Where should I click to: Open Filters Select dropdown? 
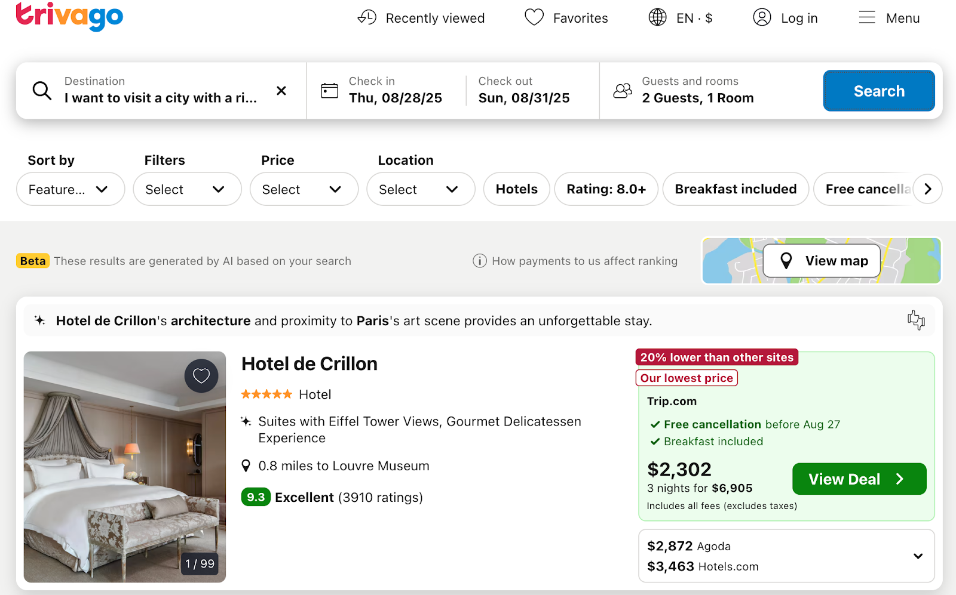coord(187,189)
